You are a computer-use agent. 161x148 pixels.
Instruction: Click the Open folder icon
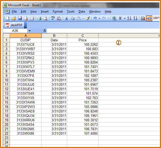[x=14, y=18]
